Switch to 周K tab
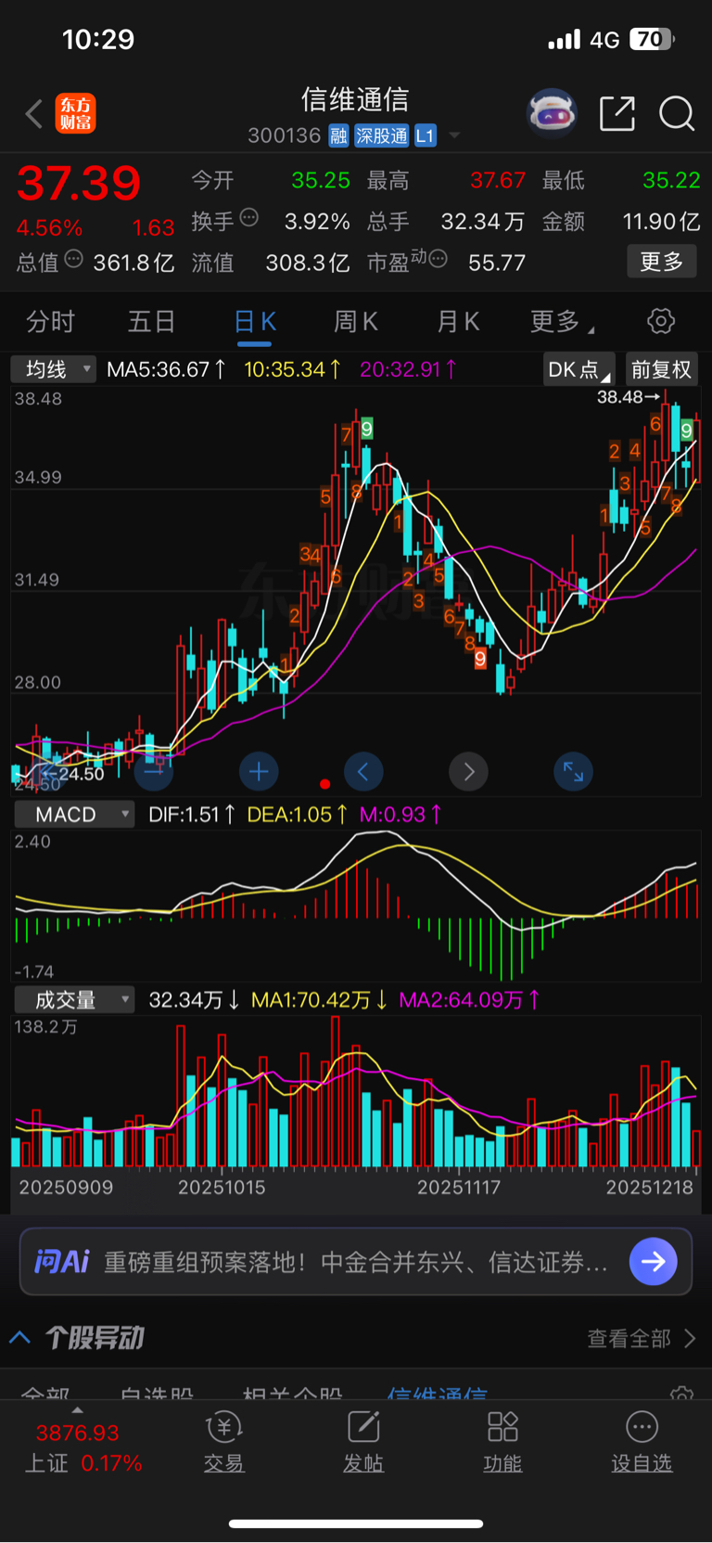Image resolution: width=712 pixels, height=1543 pixels. pyautogui.click(x=355, y=322)
